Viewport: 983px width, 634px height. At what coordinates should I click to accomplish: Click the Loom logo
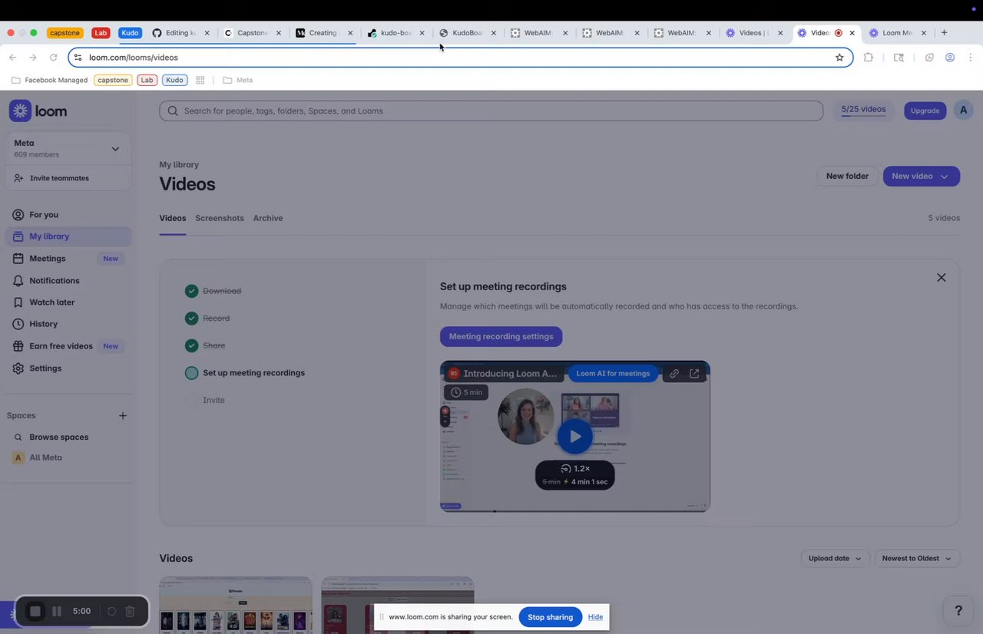[38, 111]
